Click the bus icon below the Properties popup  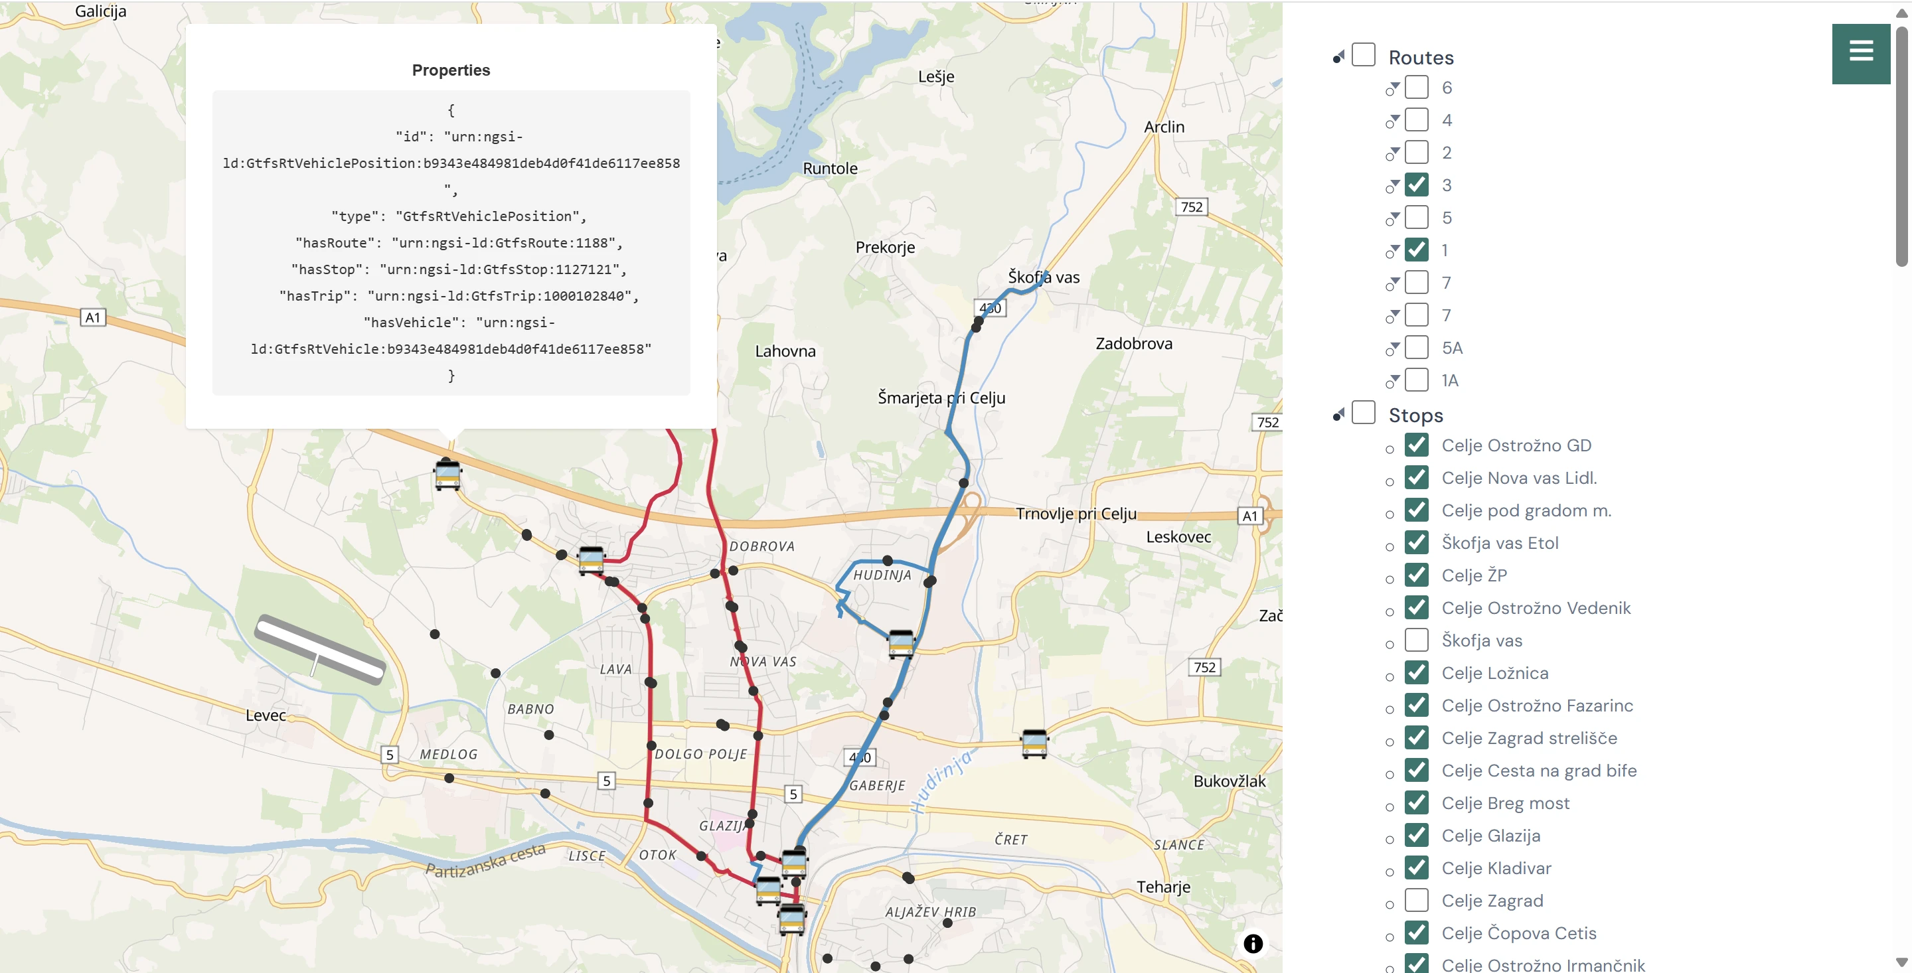click(447, 475)
